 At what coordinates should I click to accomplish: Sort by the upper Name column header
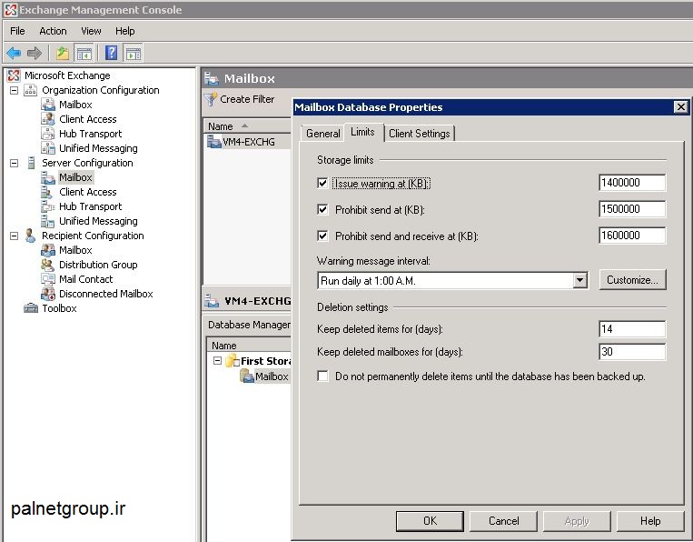[x=246, y=126]
